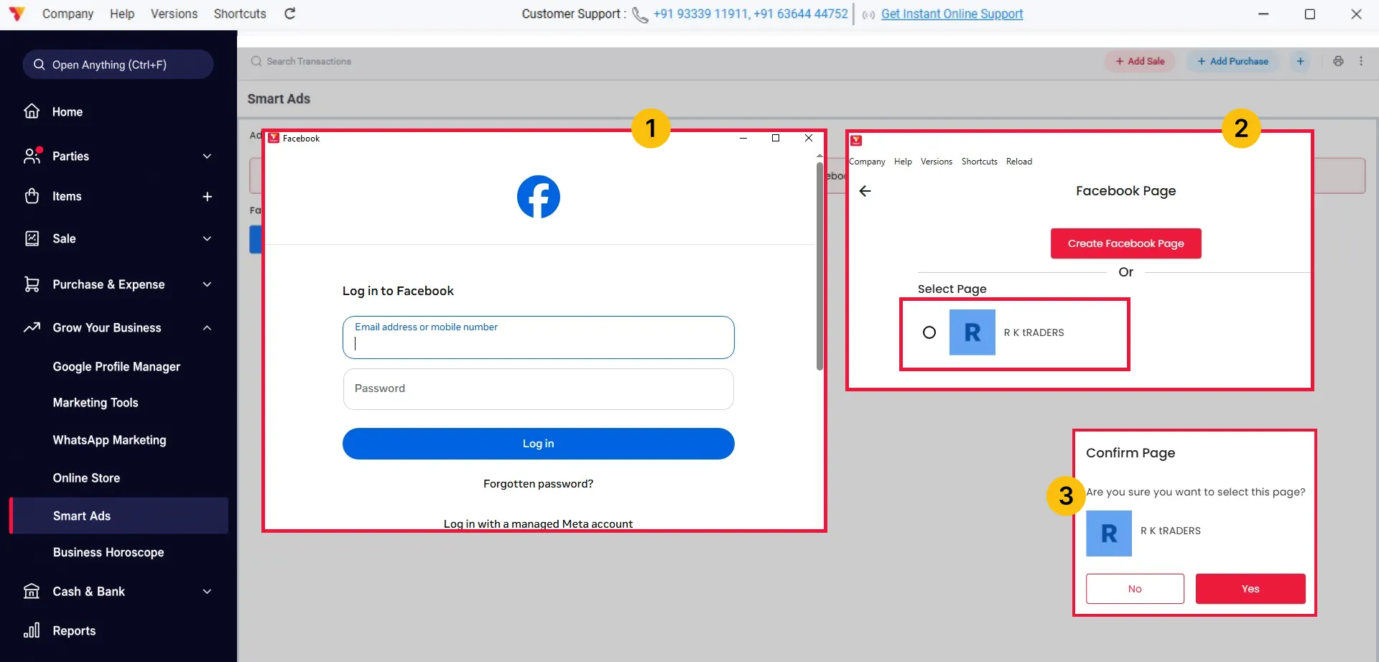Expand the Sale menu chevron
Viewport: 1379px width, 662px height.
point(207,238)
